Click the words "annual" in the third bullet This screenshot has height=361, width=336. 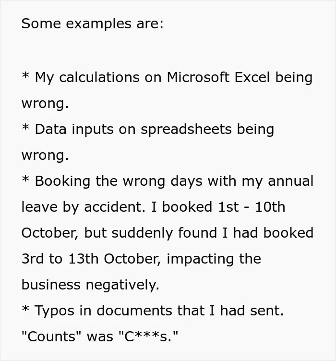[290, 181]
